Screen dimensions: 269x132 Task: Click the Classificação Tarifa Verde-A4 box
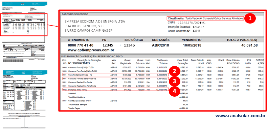[205, 18]
